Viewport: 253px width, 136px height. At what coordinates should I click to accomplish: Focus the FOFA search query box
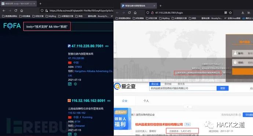(47, 26)
